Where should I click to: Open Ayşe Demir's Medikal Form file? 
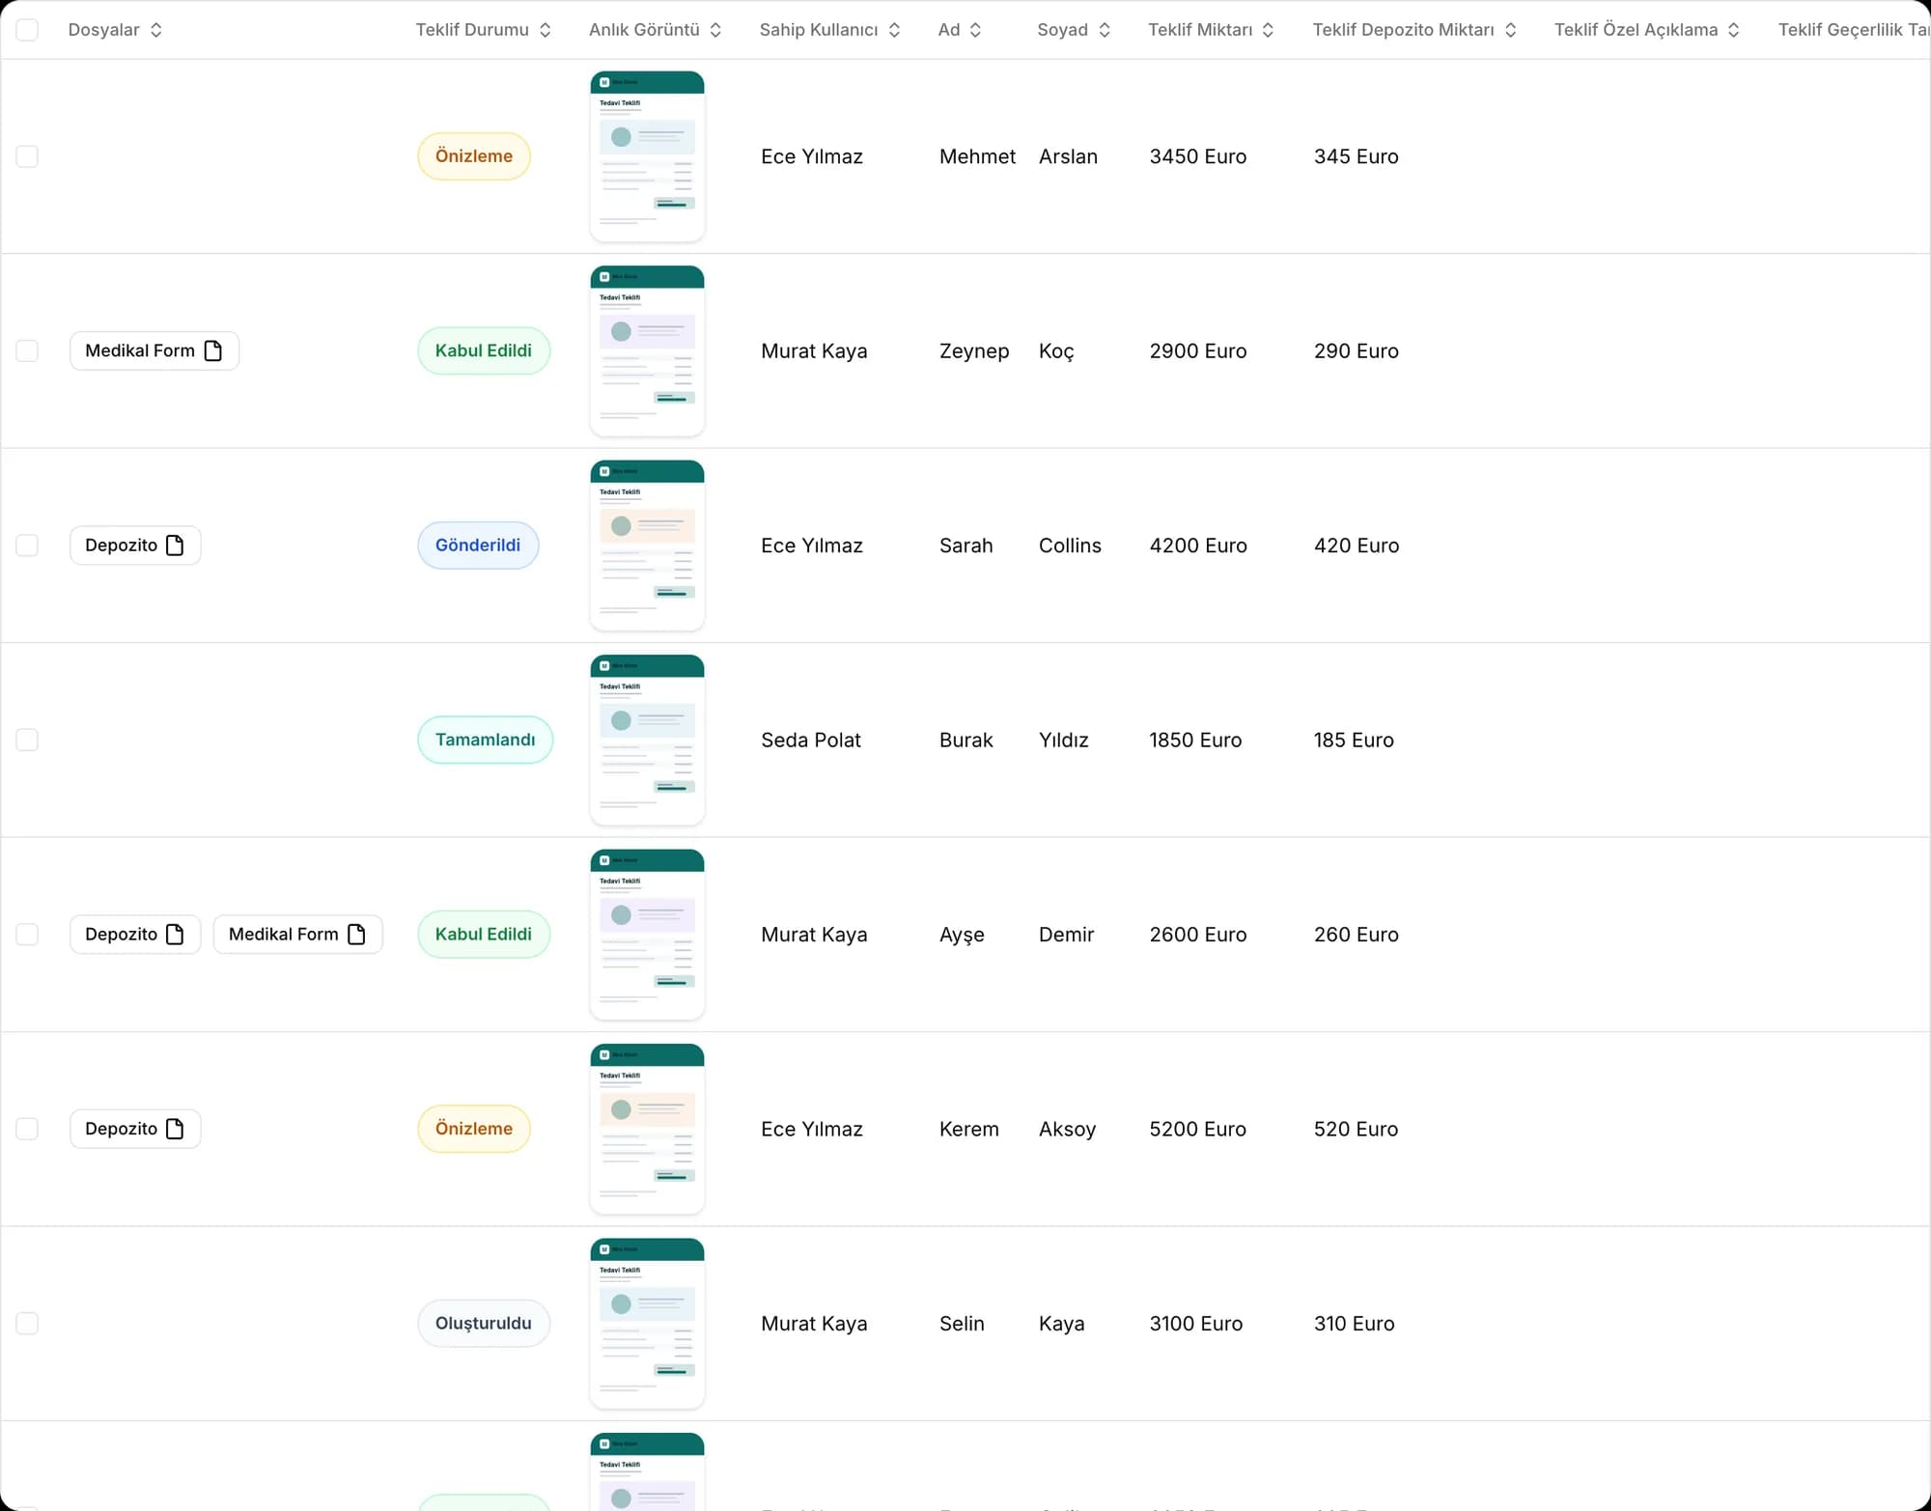click(297, 935)
